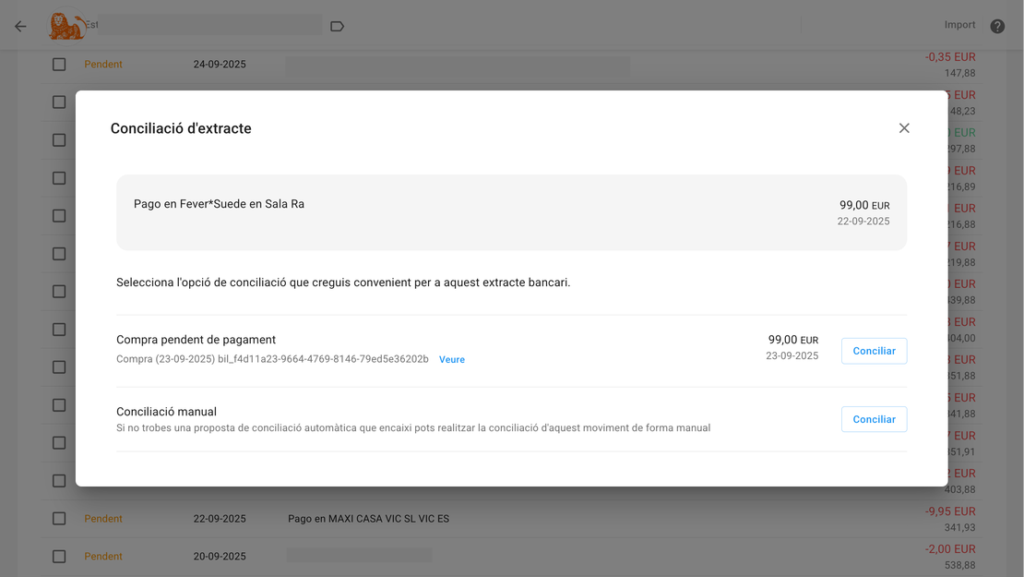Check the box on the 20-09-2025 row
The width and height of the screenshot is (1024, 577).
[x=59, y=557]
